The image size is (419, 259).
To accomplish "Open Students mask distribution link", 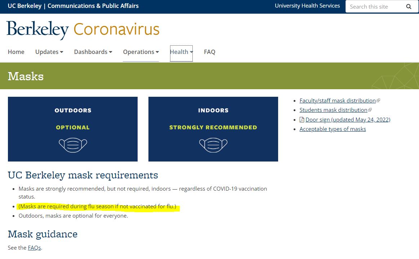I will [333, 110].
